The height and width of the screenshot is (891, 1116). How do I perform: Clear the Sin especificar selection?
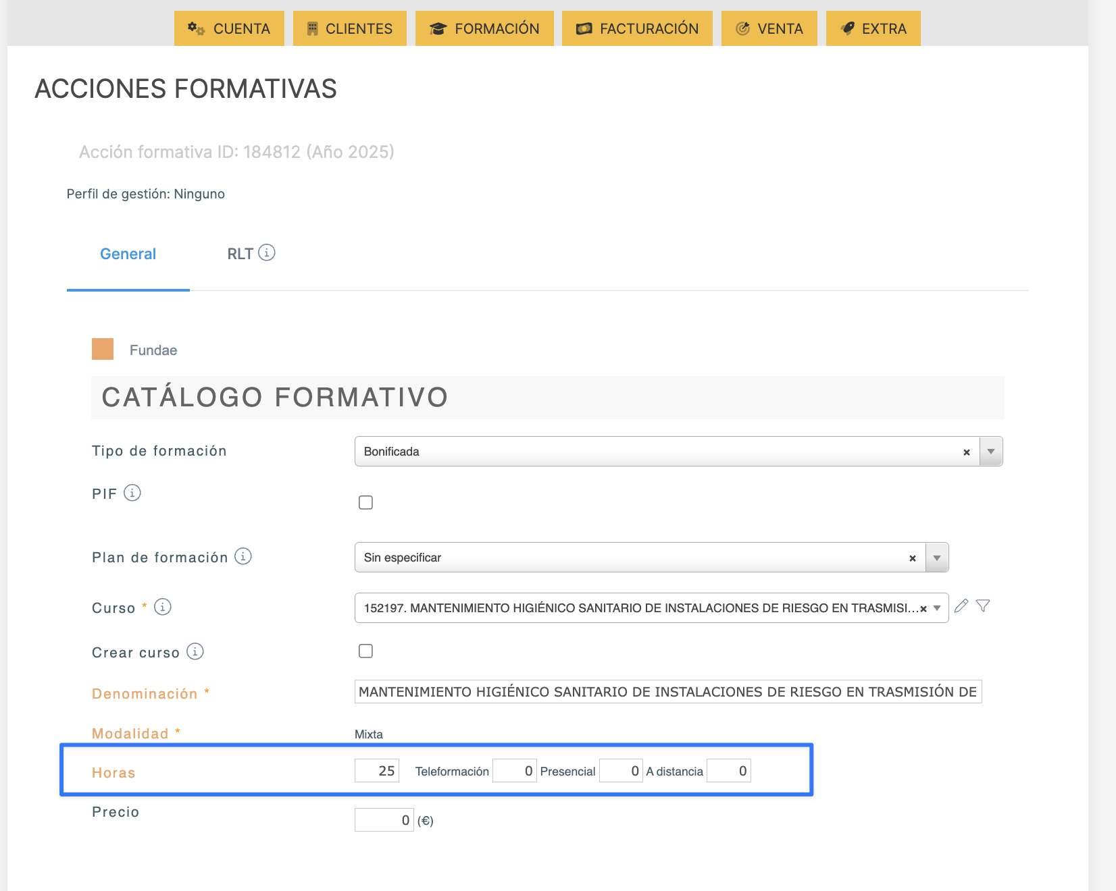coord(913,558)
